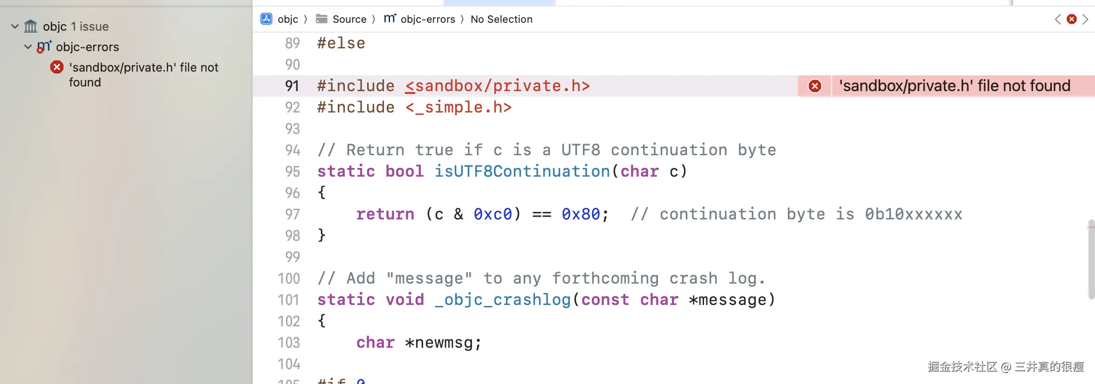Click the red issue indicator in jump bar
1095x384 pixels.
pos(1072,19)
